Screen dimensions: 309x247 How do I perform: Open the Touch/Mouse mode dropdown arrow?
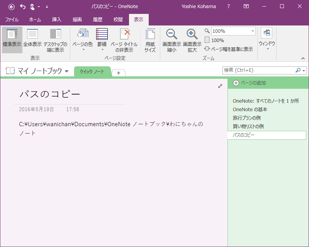pos(39,7)
